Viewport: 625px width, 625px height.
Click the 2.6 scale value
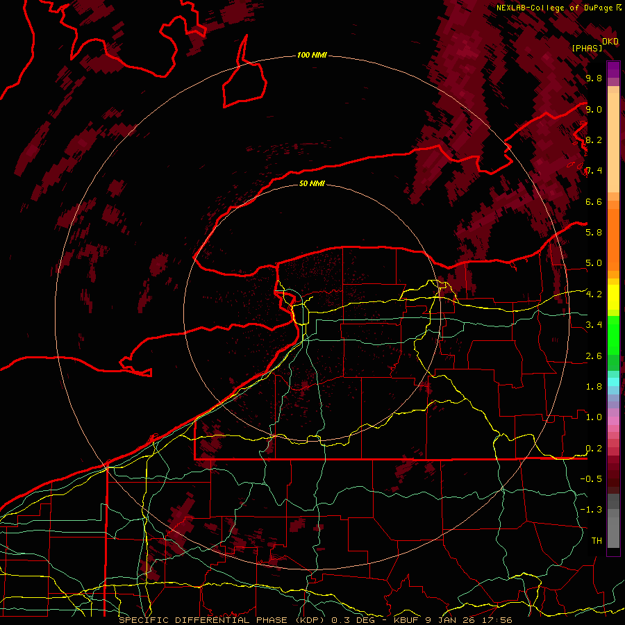pyautogui.click(x=594, y=356)
